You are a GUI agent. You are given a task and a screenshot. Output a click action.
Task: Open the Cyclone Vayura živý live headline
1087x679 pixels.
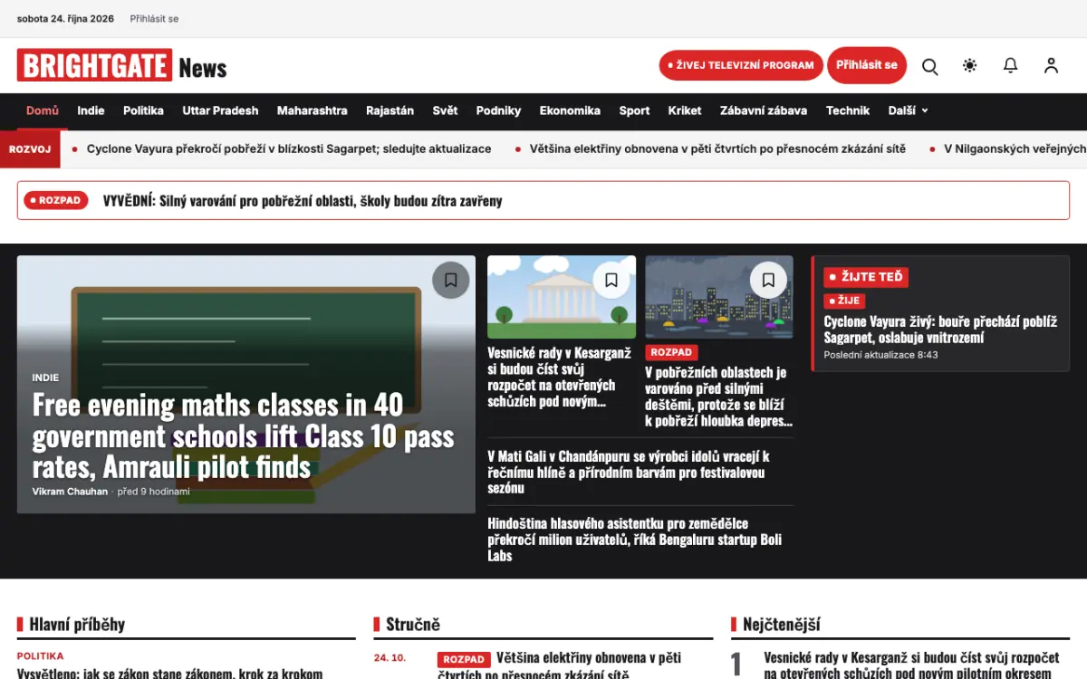tap(940, 330)
